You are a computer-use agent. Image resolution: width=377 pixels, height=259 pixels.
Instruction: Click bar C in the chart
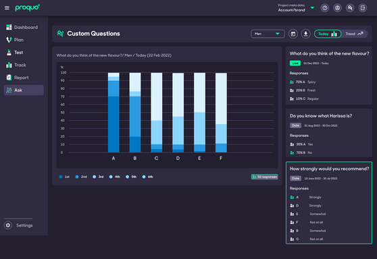click(x=157, y=113)
